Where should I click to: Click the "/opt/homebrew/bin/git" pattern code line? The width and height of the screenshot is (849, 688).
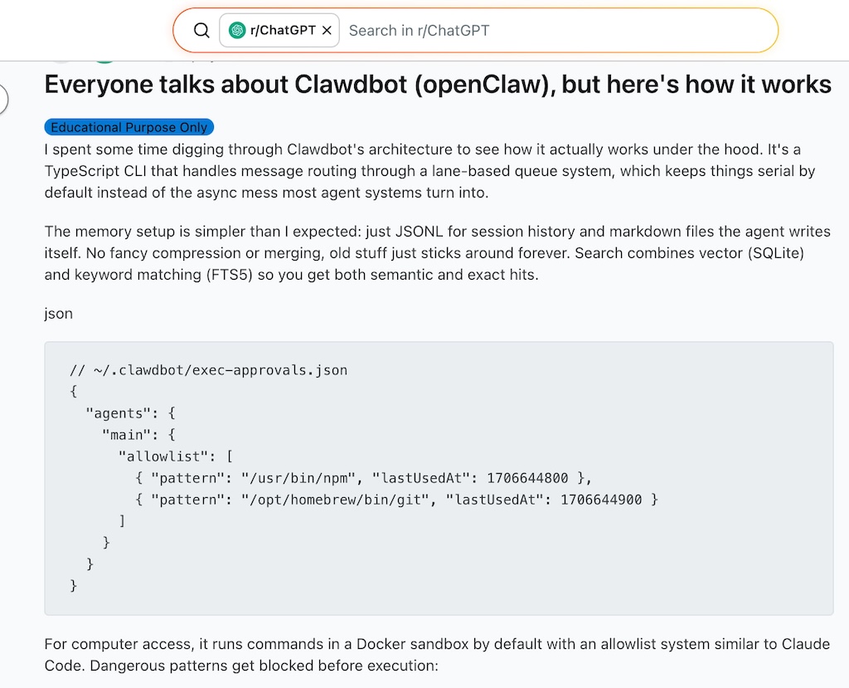pyautogui.click(x=396, y=499)
